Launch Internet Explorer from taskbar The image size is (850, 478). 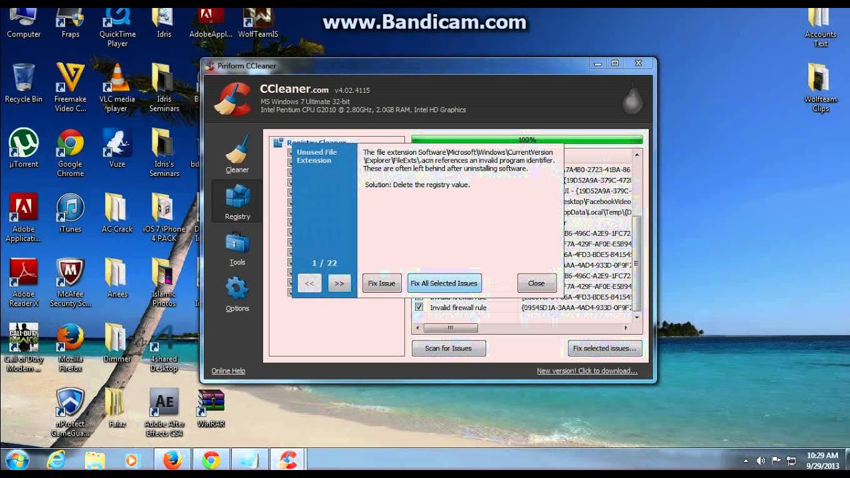pyautogui.click(x=56, y=459)
